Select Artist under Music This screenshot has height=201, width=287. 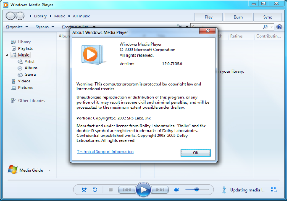pyautogui.click(x=30, y=61)
